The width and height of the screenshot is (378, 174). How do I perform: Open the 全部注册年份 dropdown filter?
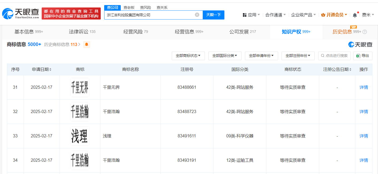[298, 56]
